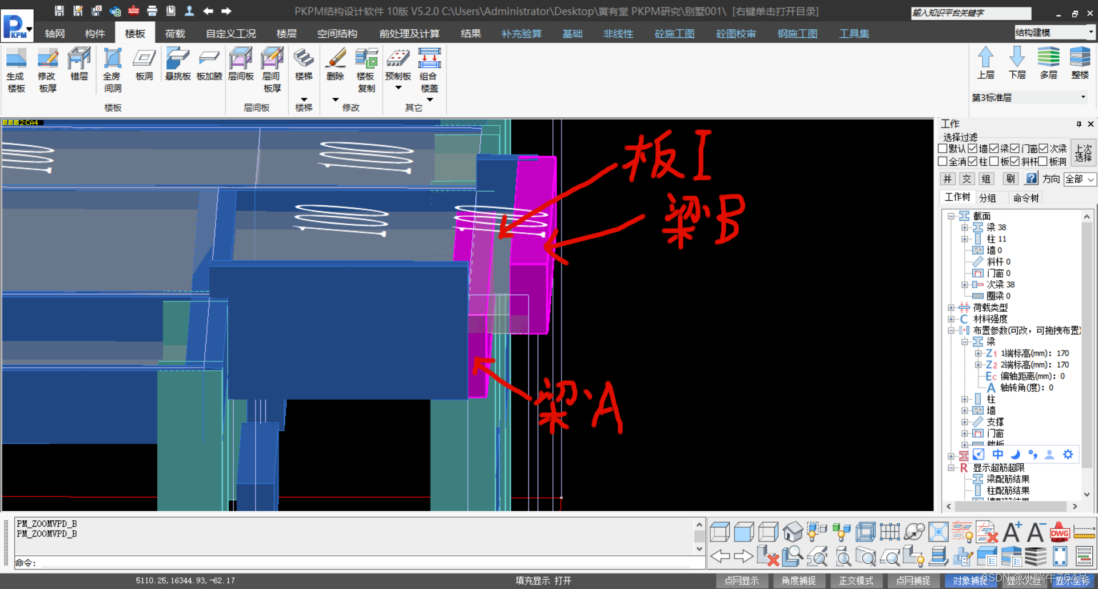Select the 删除 eraser tool
This screenshot has height=589, width=1098.
click(335, 59)
